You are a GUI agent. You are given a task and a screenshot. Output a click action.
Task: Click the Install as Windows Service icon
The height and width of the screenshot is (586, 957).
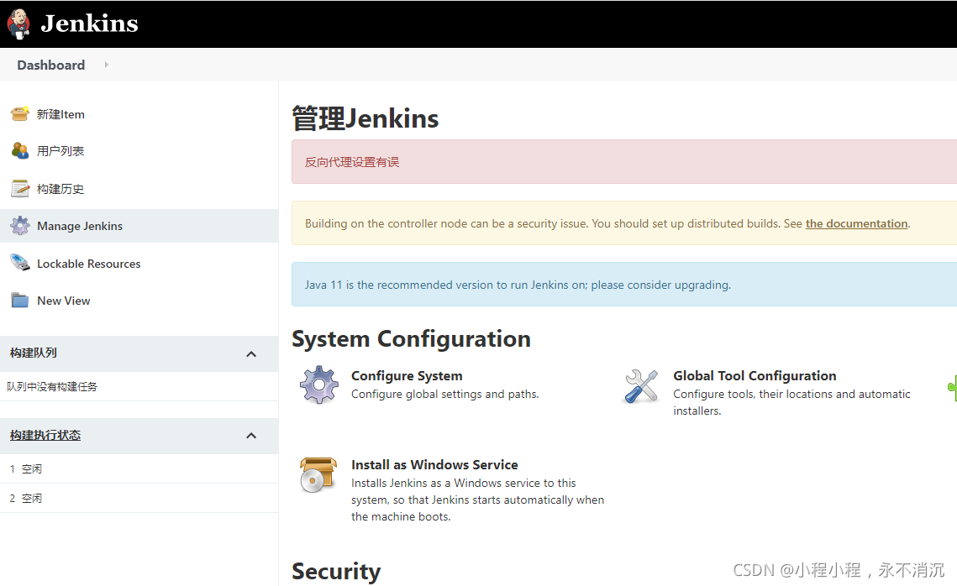pos(318,474)
